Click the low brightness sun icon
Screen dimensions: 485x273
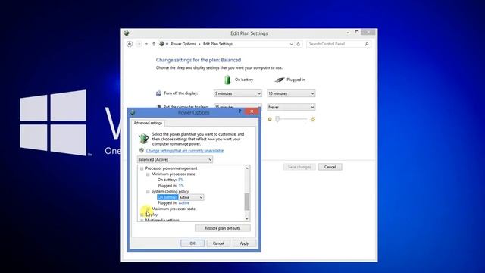[x=270, y=119]
